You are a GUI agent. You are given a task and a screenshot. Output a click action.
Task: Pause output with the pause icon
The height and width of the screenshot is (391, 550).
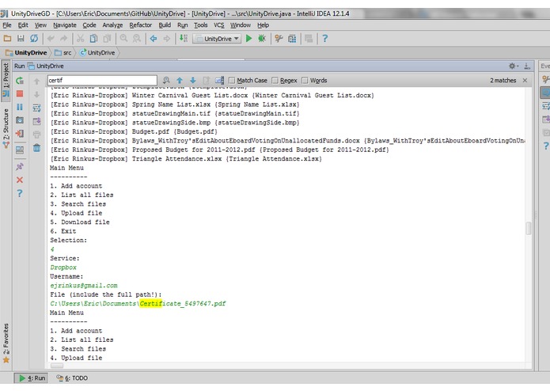pyautogui.click(x=20, y=107)
